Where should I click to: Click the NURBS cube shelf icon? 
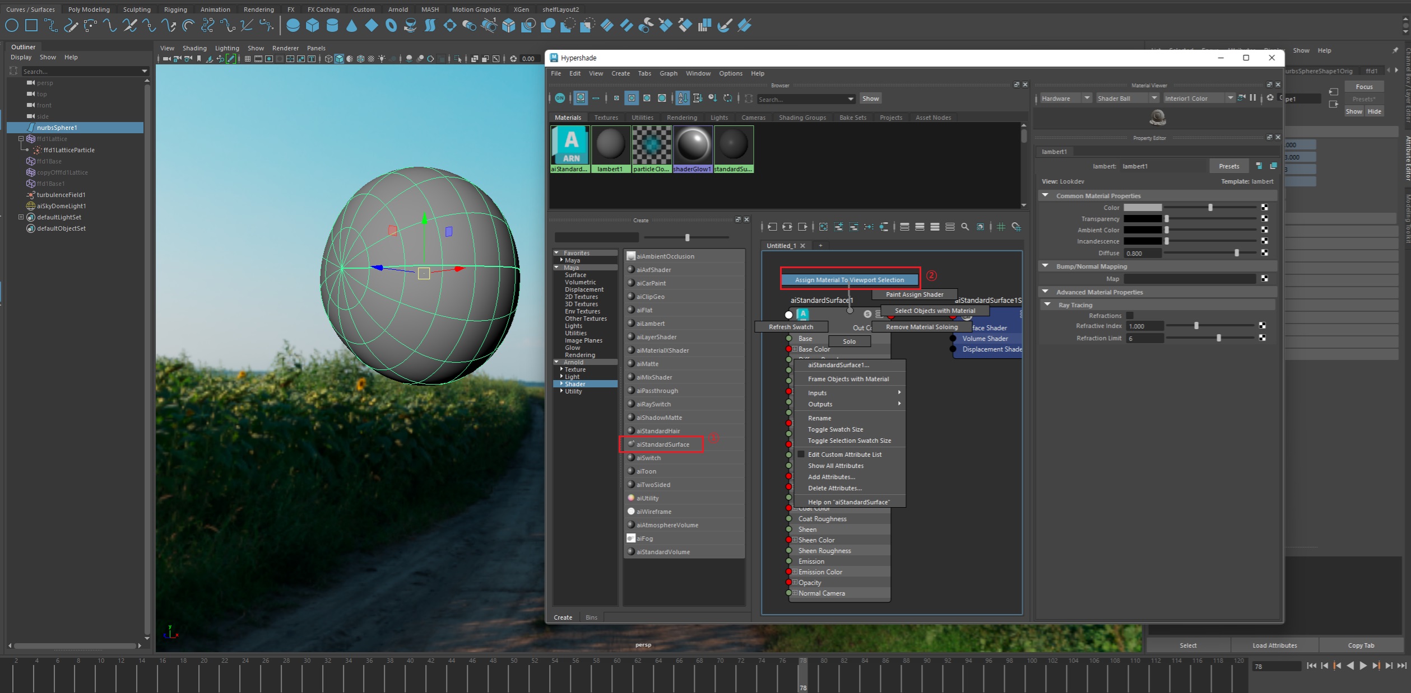tap(312, 25)
